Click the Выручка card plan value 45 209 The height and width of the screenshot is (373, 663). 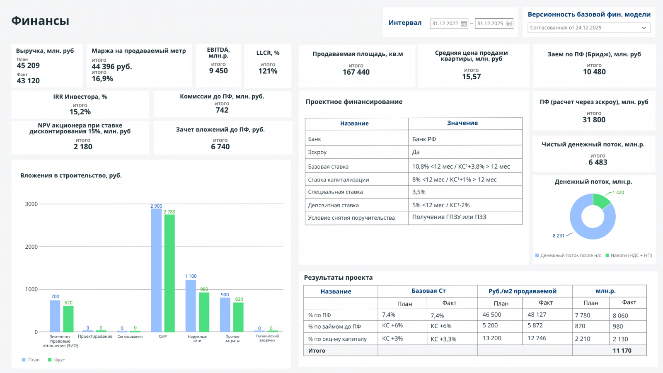tap(28, 65)
